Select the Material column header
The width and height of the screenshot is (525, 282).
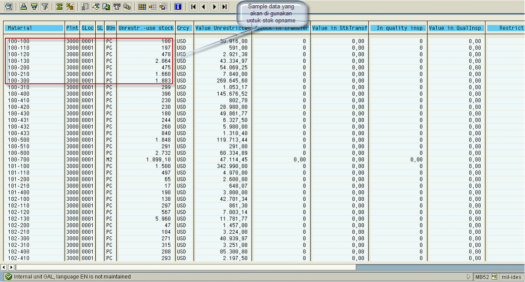tap(34, 28)
